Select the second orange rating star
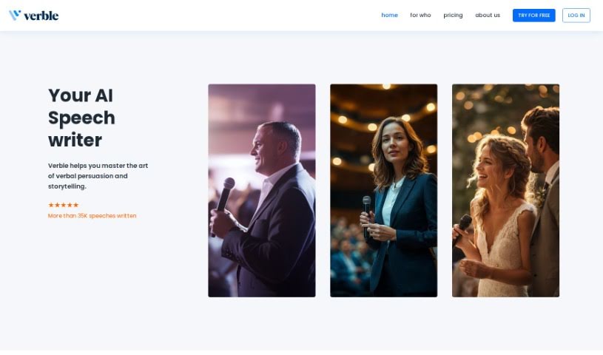The height and width of the screenshot is (355, 603). [57, 205]
